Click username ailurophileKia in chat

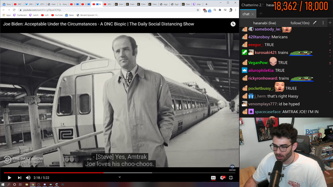click(261, 71)
